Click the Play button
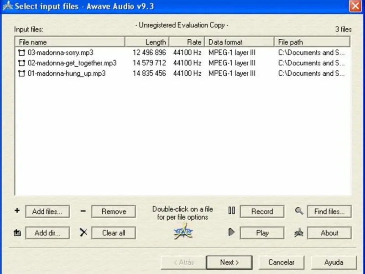 click(x=262, y=233)
